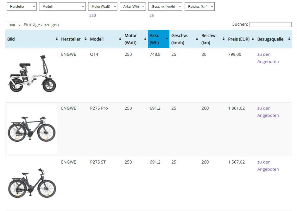The height and width of the screenshot is (211, 297).
Task: Select the model name P275 Pro
Action: (99, 108)
